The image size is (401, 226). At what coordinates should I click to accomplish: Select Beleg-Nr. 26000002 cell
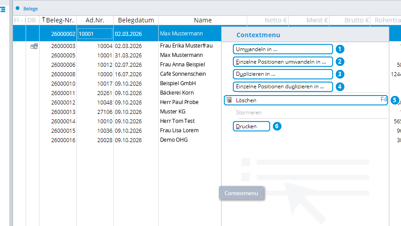coord(63,34)
